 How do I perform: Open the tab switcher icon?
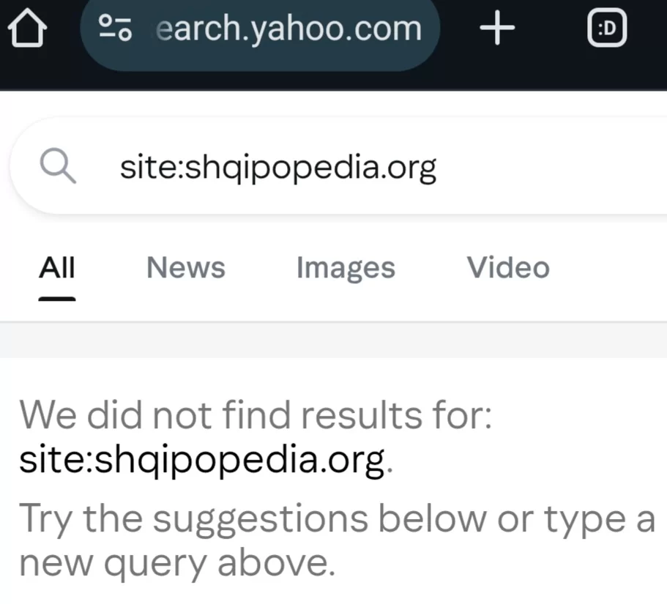click(608, 29)
